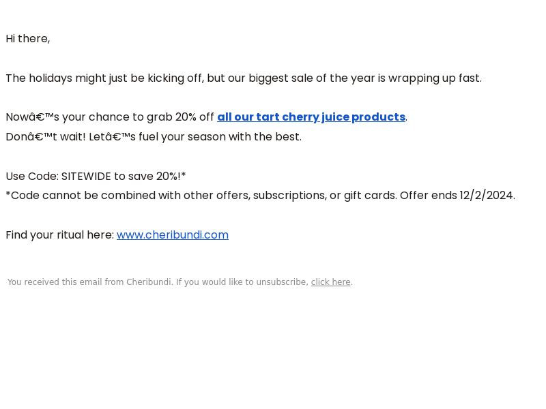Screen dimensions: 546x409
Task: Click the 'You received this email from Cheribundi' footer
Action: coord(90,282)
